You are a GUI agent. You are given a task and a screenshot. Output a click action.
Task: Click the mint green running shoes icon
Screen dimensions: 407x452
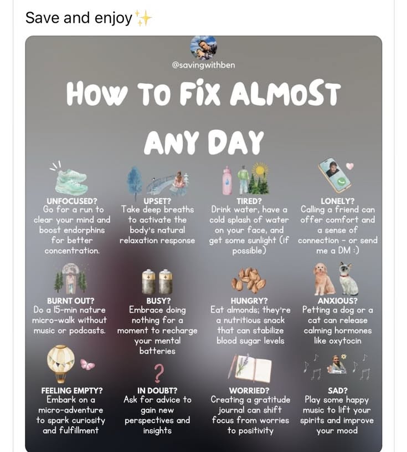[70, 180]
